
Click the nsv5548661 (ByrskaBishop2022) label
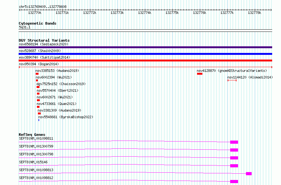(66, 117)
